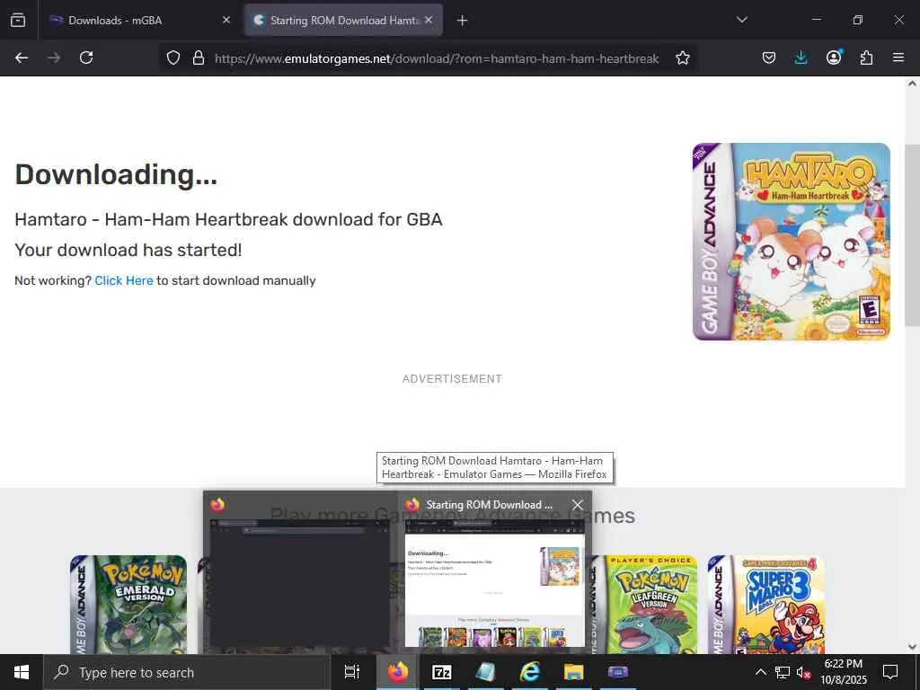Open the clock showing 6:22 PM

(843, 672)
